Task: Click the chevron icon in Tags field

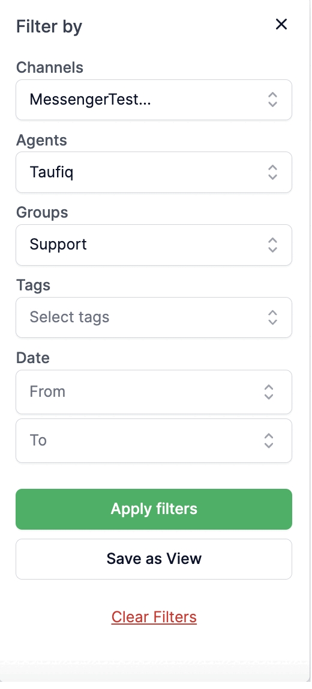Action: 272,317
